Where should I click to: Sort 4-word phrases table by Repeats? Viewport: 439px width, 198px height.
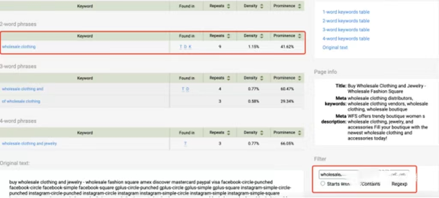click(x=228, y=133)
